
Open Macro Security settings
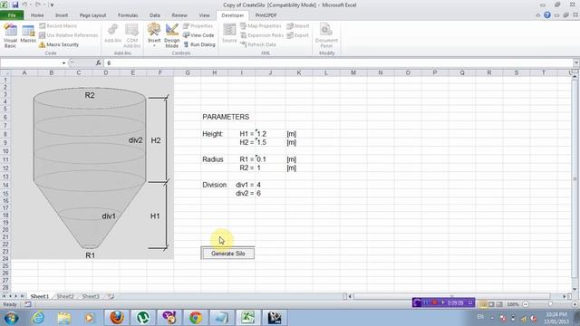click(59, 44)
